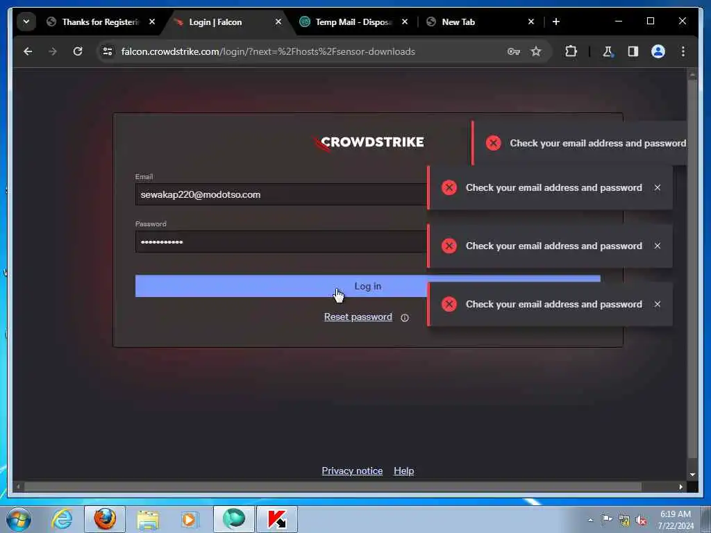Click the info icon beside Reset password
The height and width of the screenshot is (533, 711).
[405, 318]
